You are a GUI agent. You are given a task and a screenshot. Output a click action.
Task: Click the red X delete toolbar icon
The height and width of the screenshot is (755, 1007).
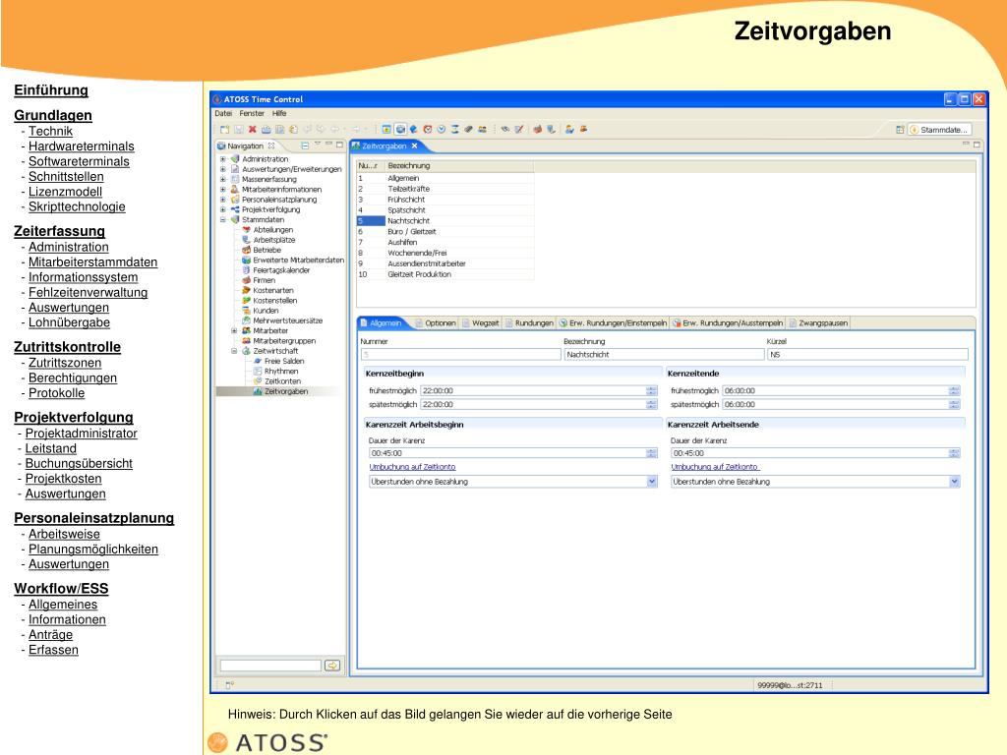tap(253, 130)
